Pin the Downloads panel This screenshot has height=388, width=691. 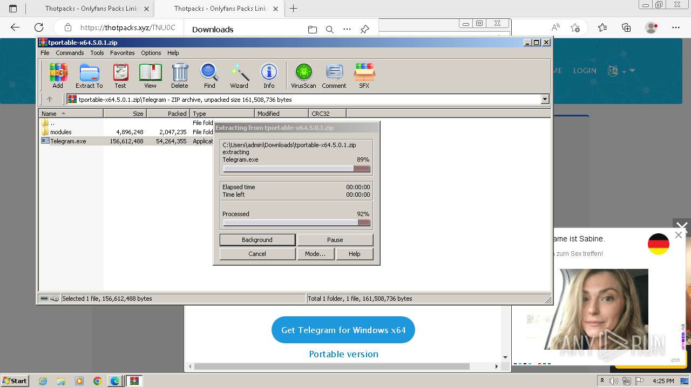pos(365,30)
